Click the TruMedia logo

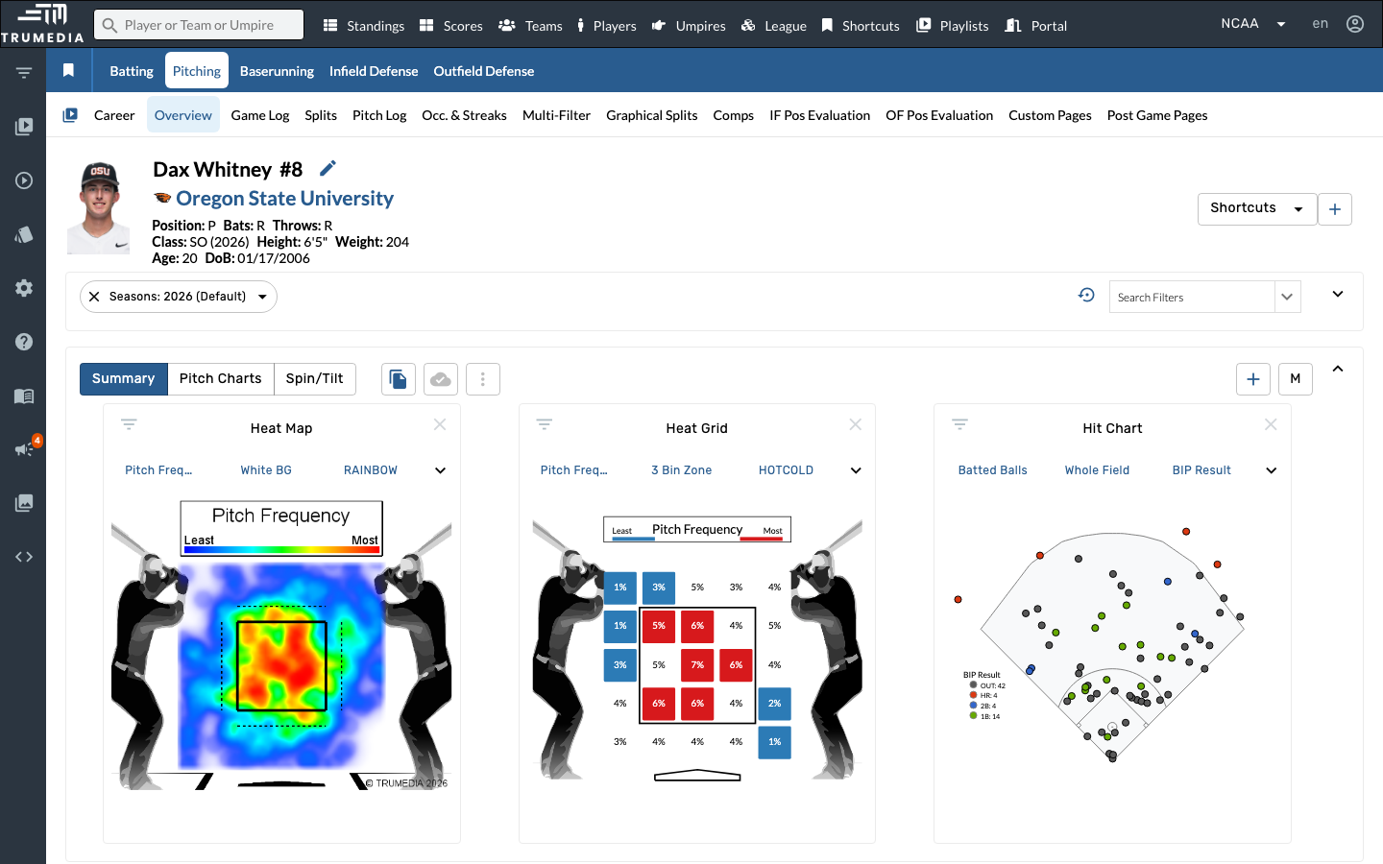point(42,23)
